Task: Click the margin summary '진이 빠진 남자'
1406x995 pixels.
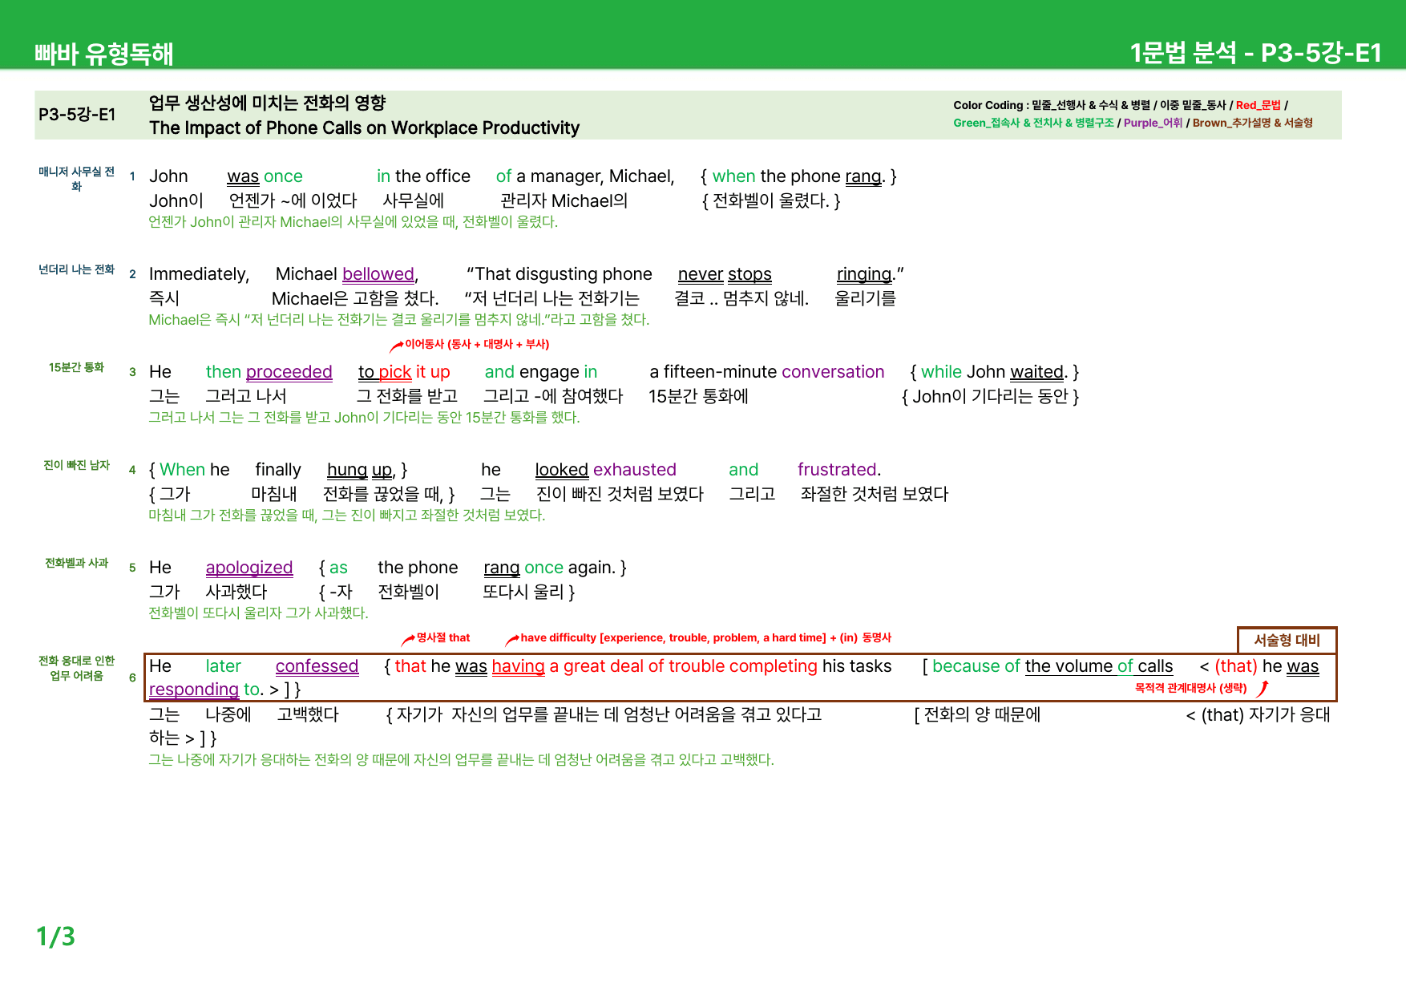Action: tap(77, 465)
